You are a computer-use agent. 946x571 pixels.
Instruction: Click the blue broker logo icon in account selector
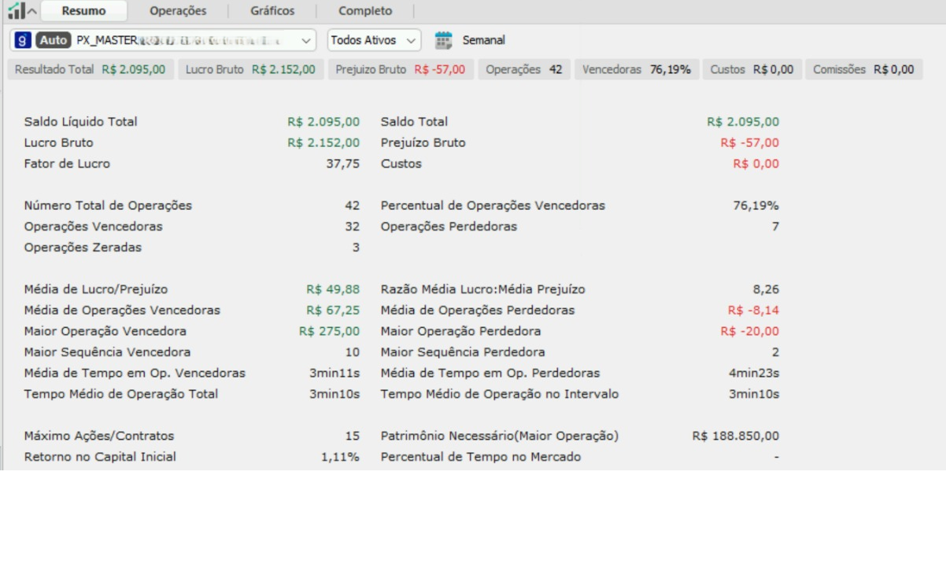[x=24, y=39]
